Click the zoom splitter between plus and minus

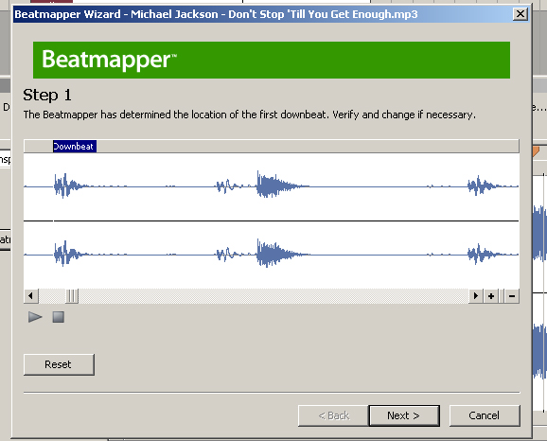(x=502, y=296)
